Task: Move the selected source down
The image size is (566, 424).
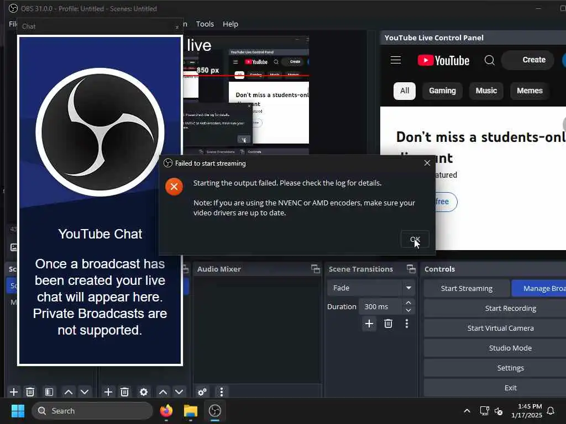Action: pos(179,392)
